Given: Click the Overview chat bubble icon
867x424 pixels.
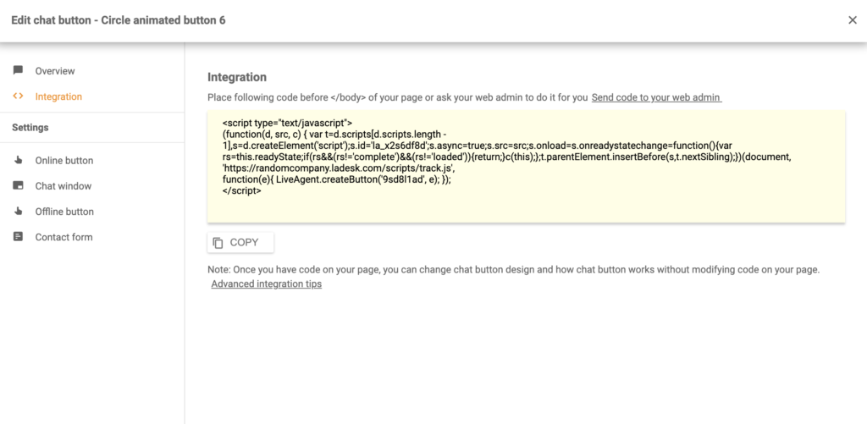Looking at the screenshot, I should pos(18,70).
